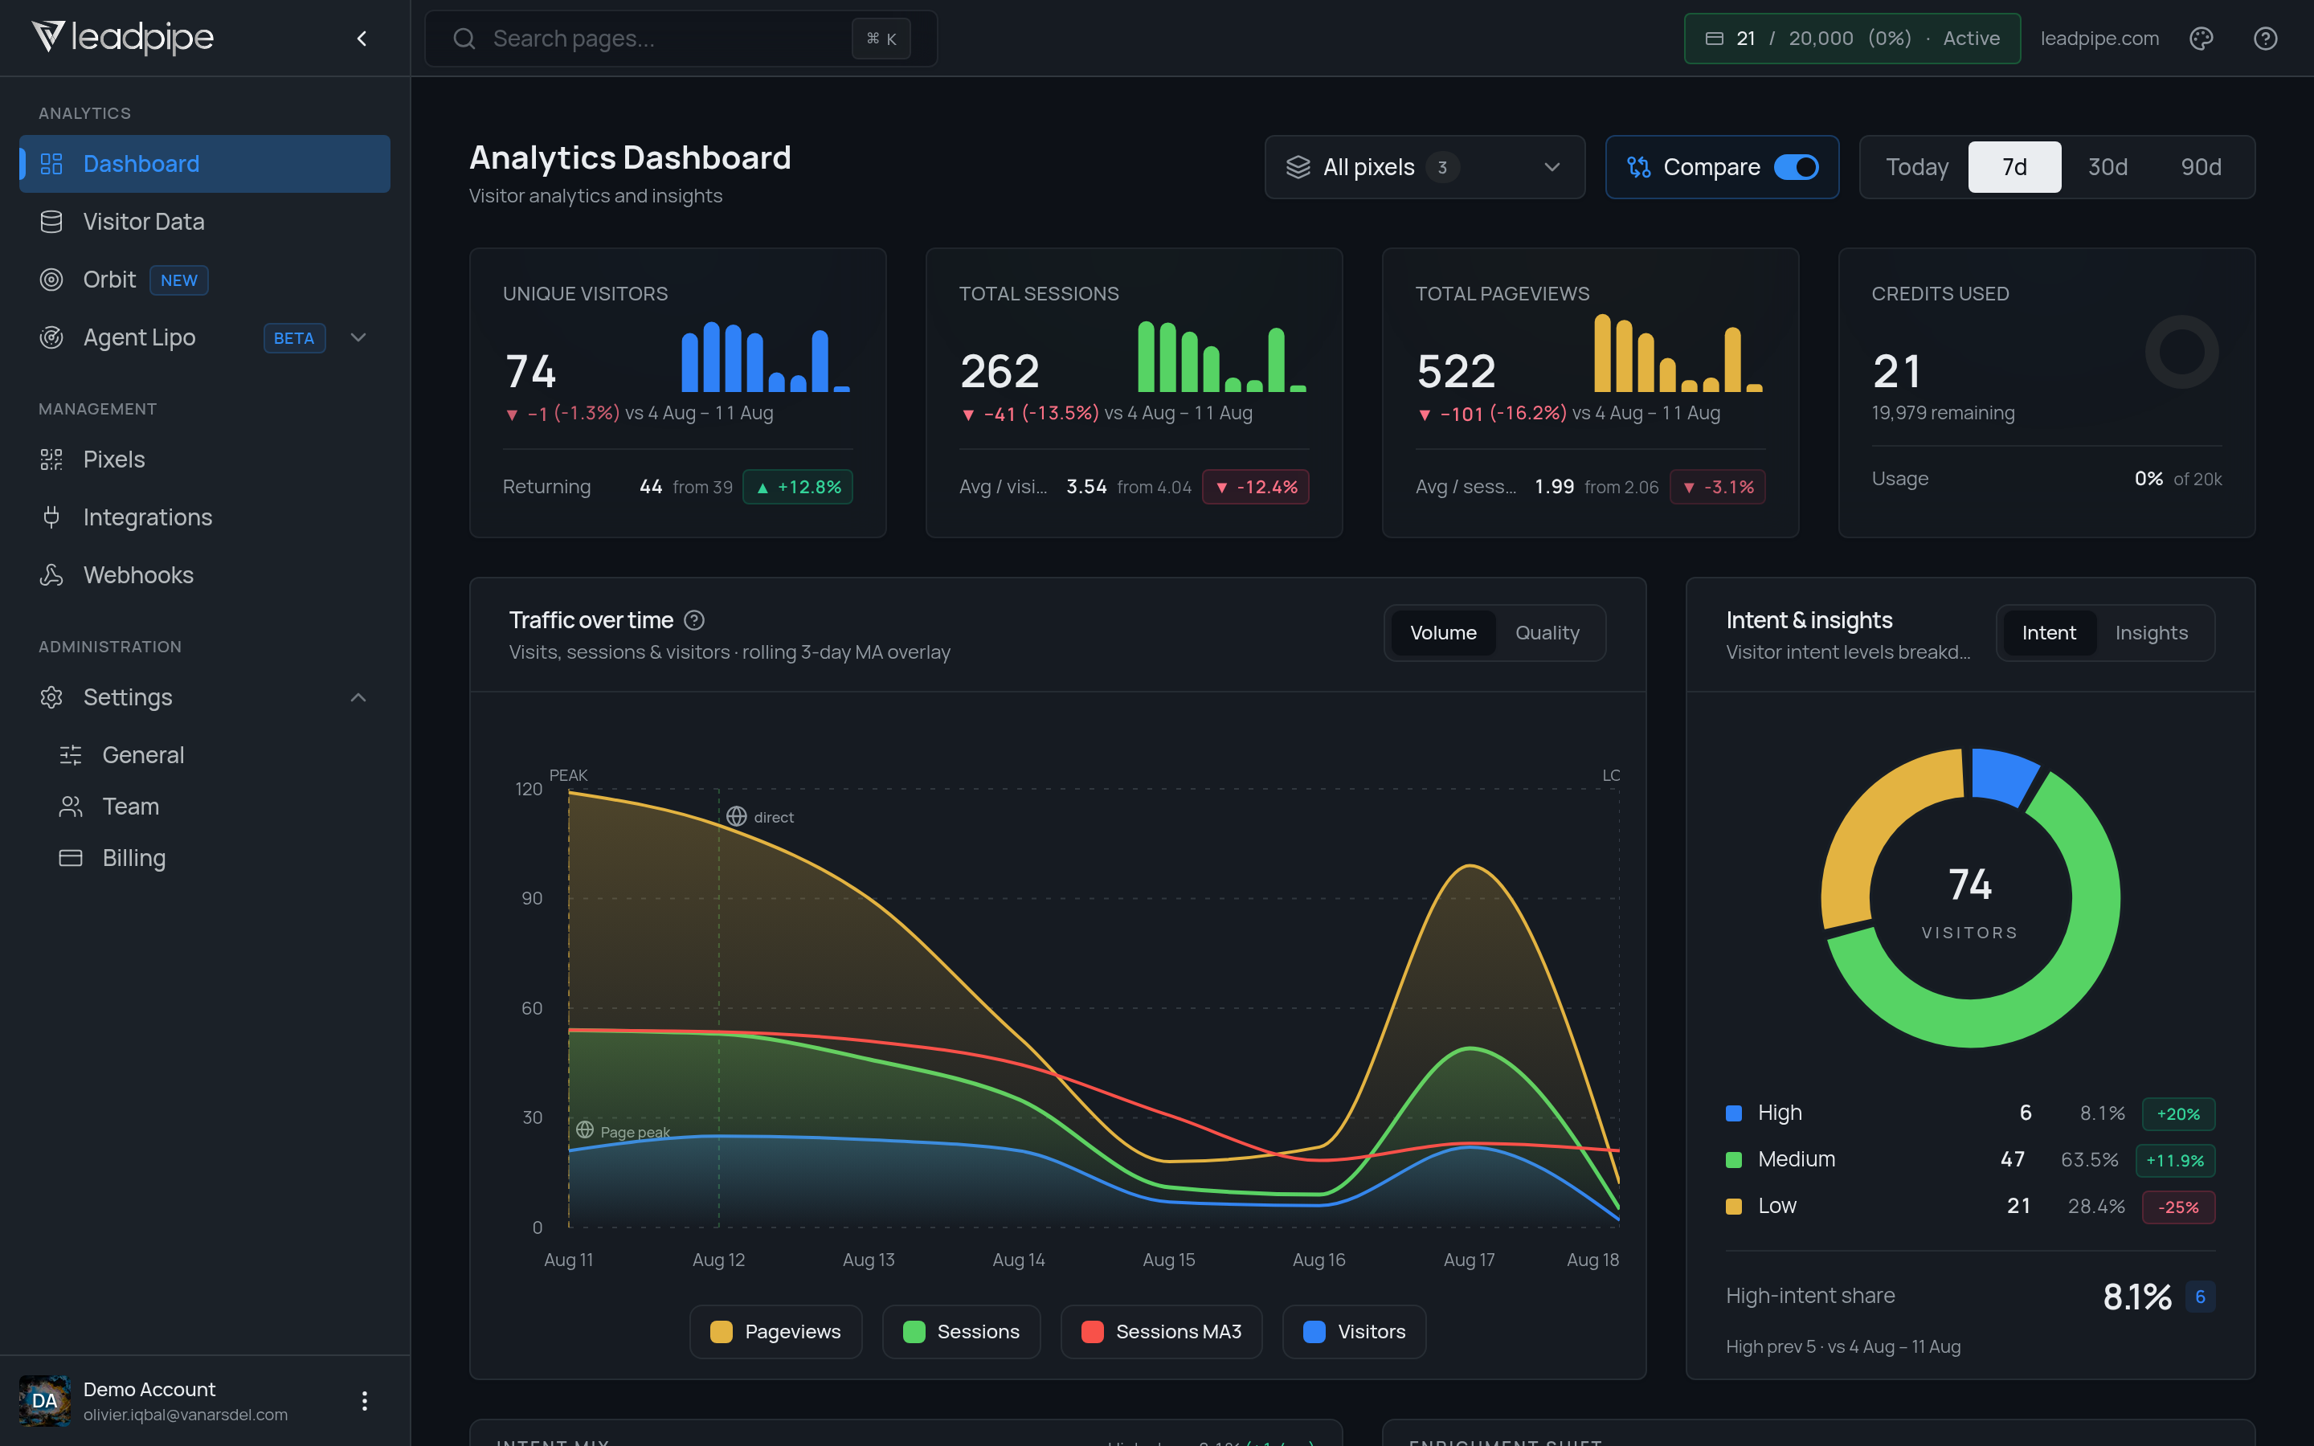Toggle Visitors series in chart legend
2314x1446 pixels.
tap(1354, 1331)
